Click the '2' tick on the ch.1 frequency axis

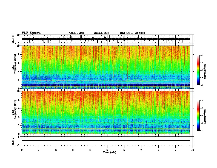[19, 80]
